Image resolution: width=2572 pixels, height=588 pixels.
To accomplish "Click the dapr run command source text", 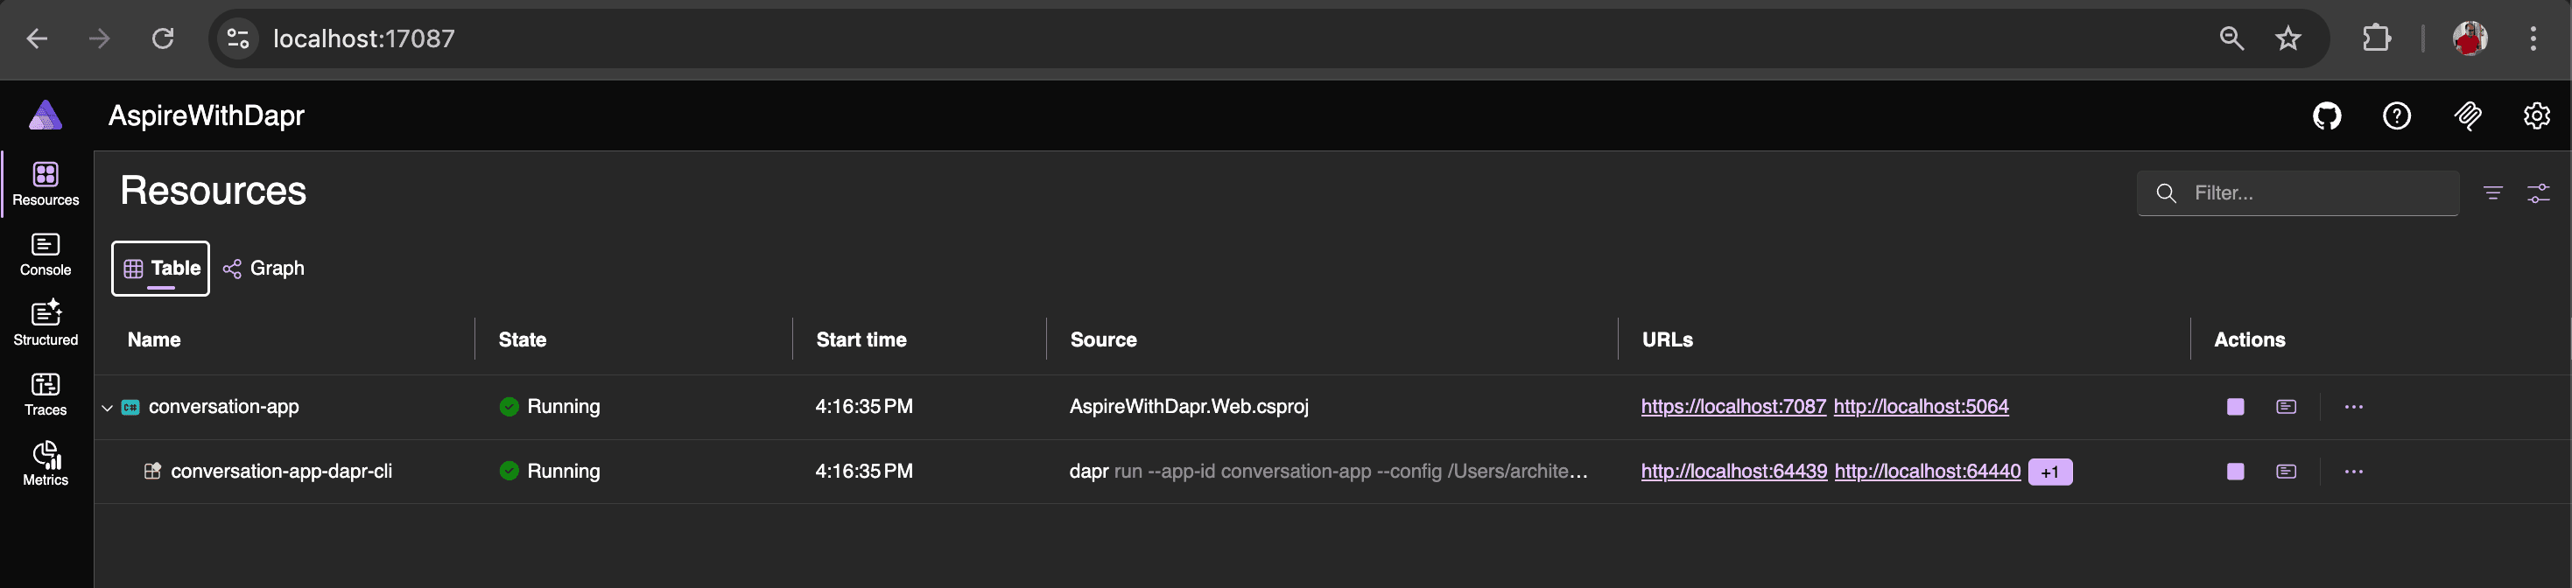I will pyautogui.click(x=1328, y=472).
